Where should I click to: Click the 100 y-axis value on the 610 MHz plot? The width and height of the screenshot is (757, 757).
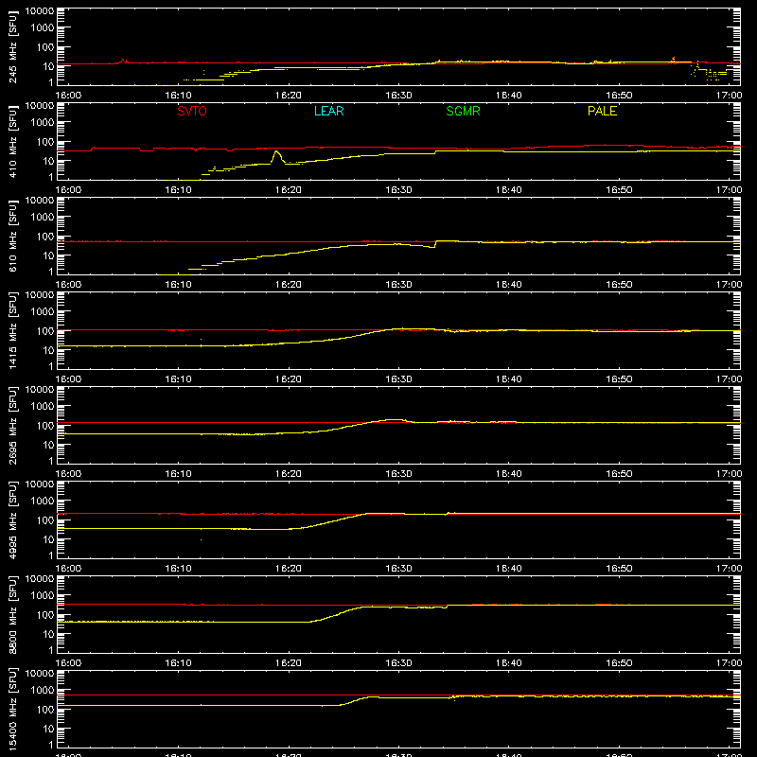coord(45,237)
